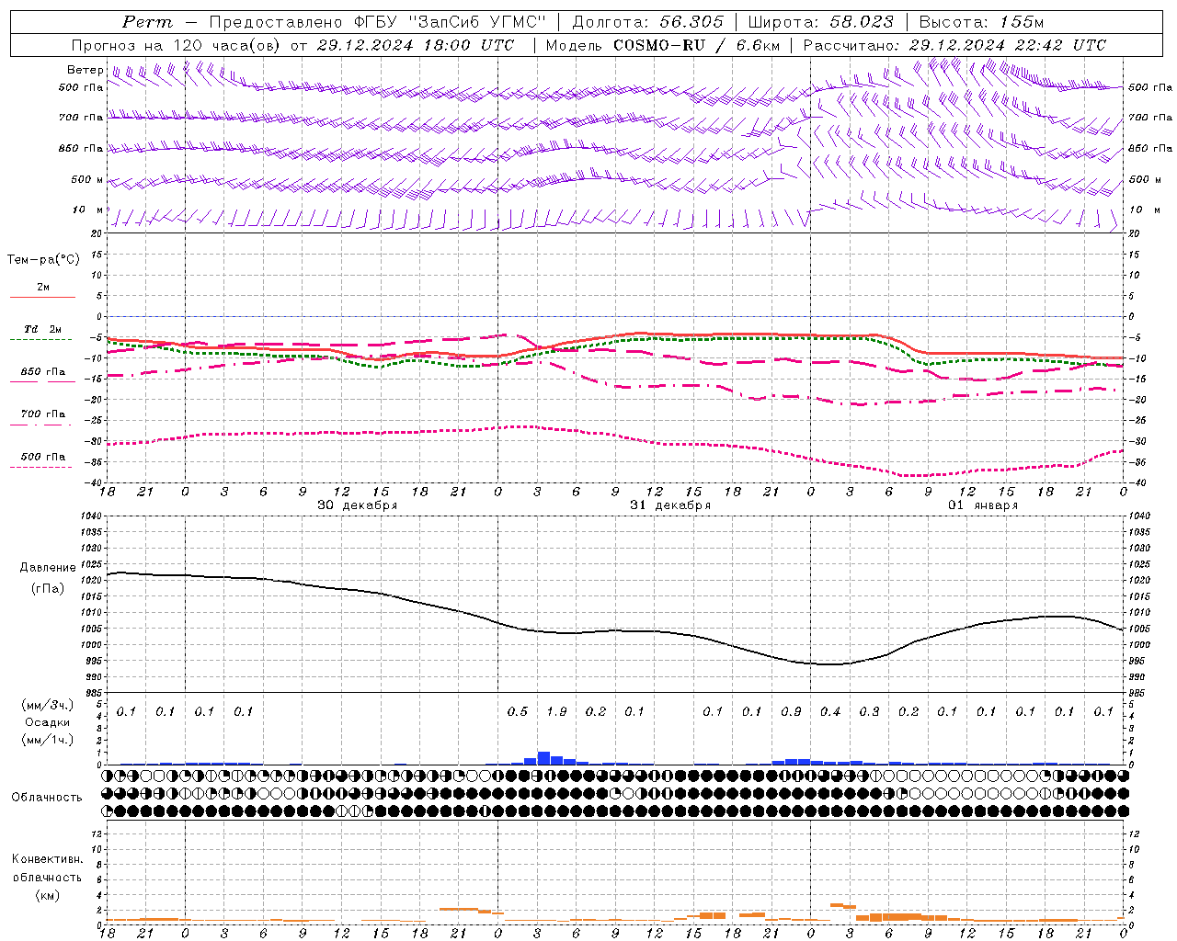Click the 'Широта: 58.023' latitude value

point(820,22)
